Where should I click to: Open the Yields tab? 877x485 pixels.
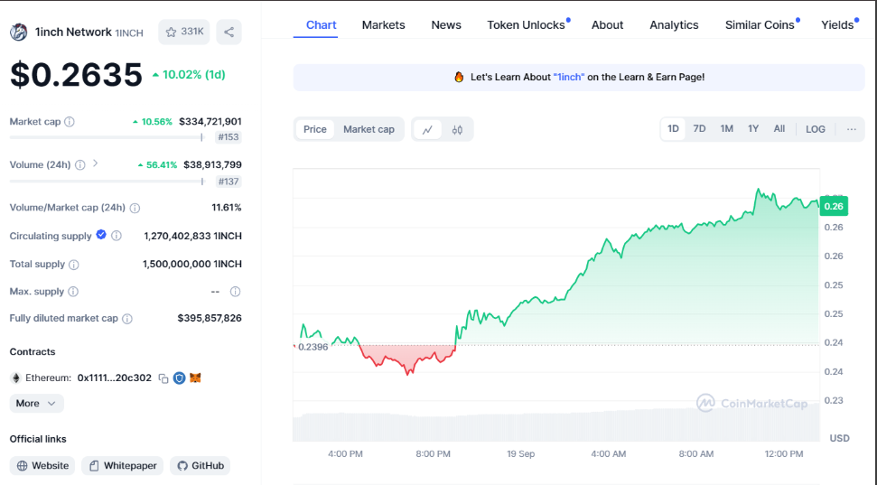837,25
